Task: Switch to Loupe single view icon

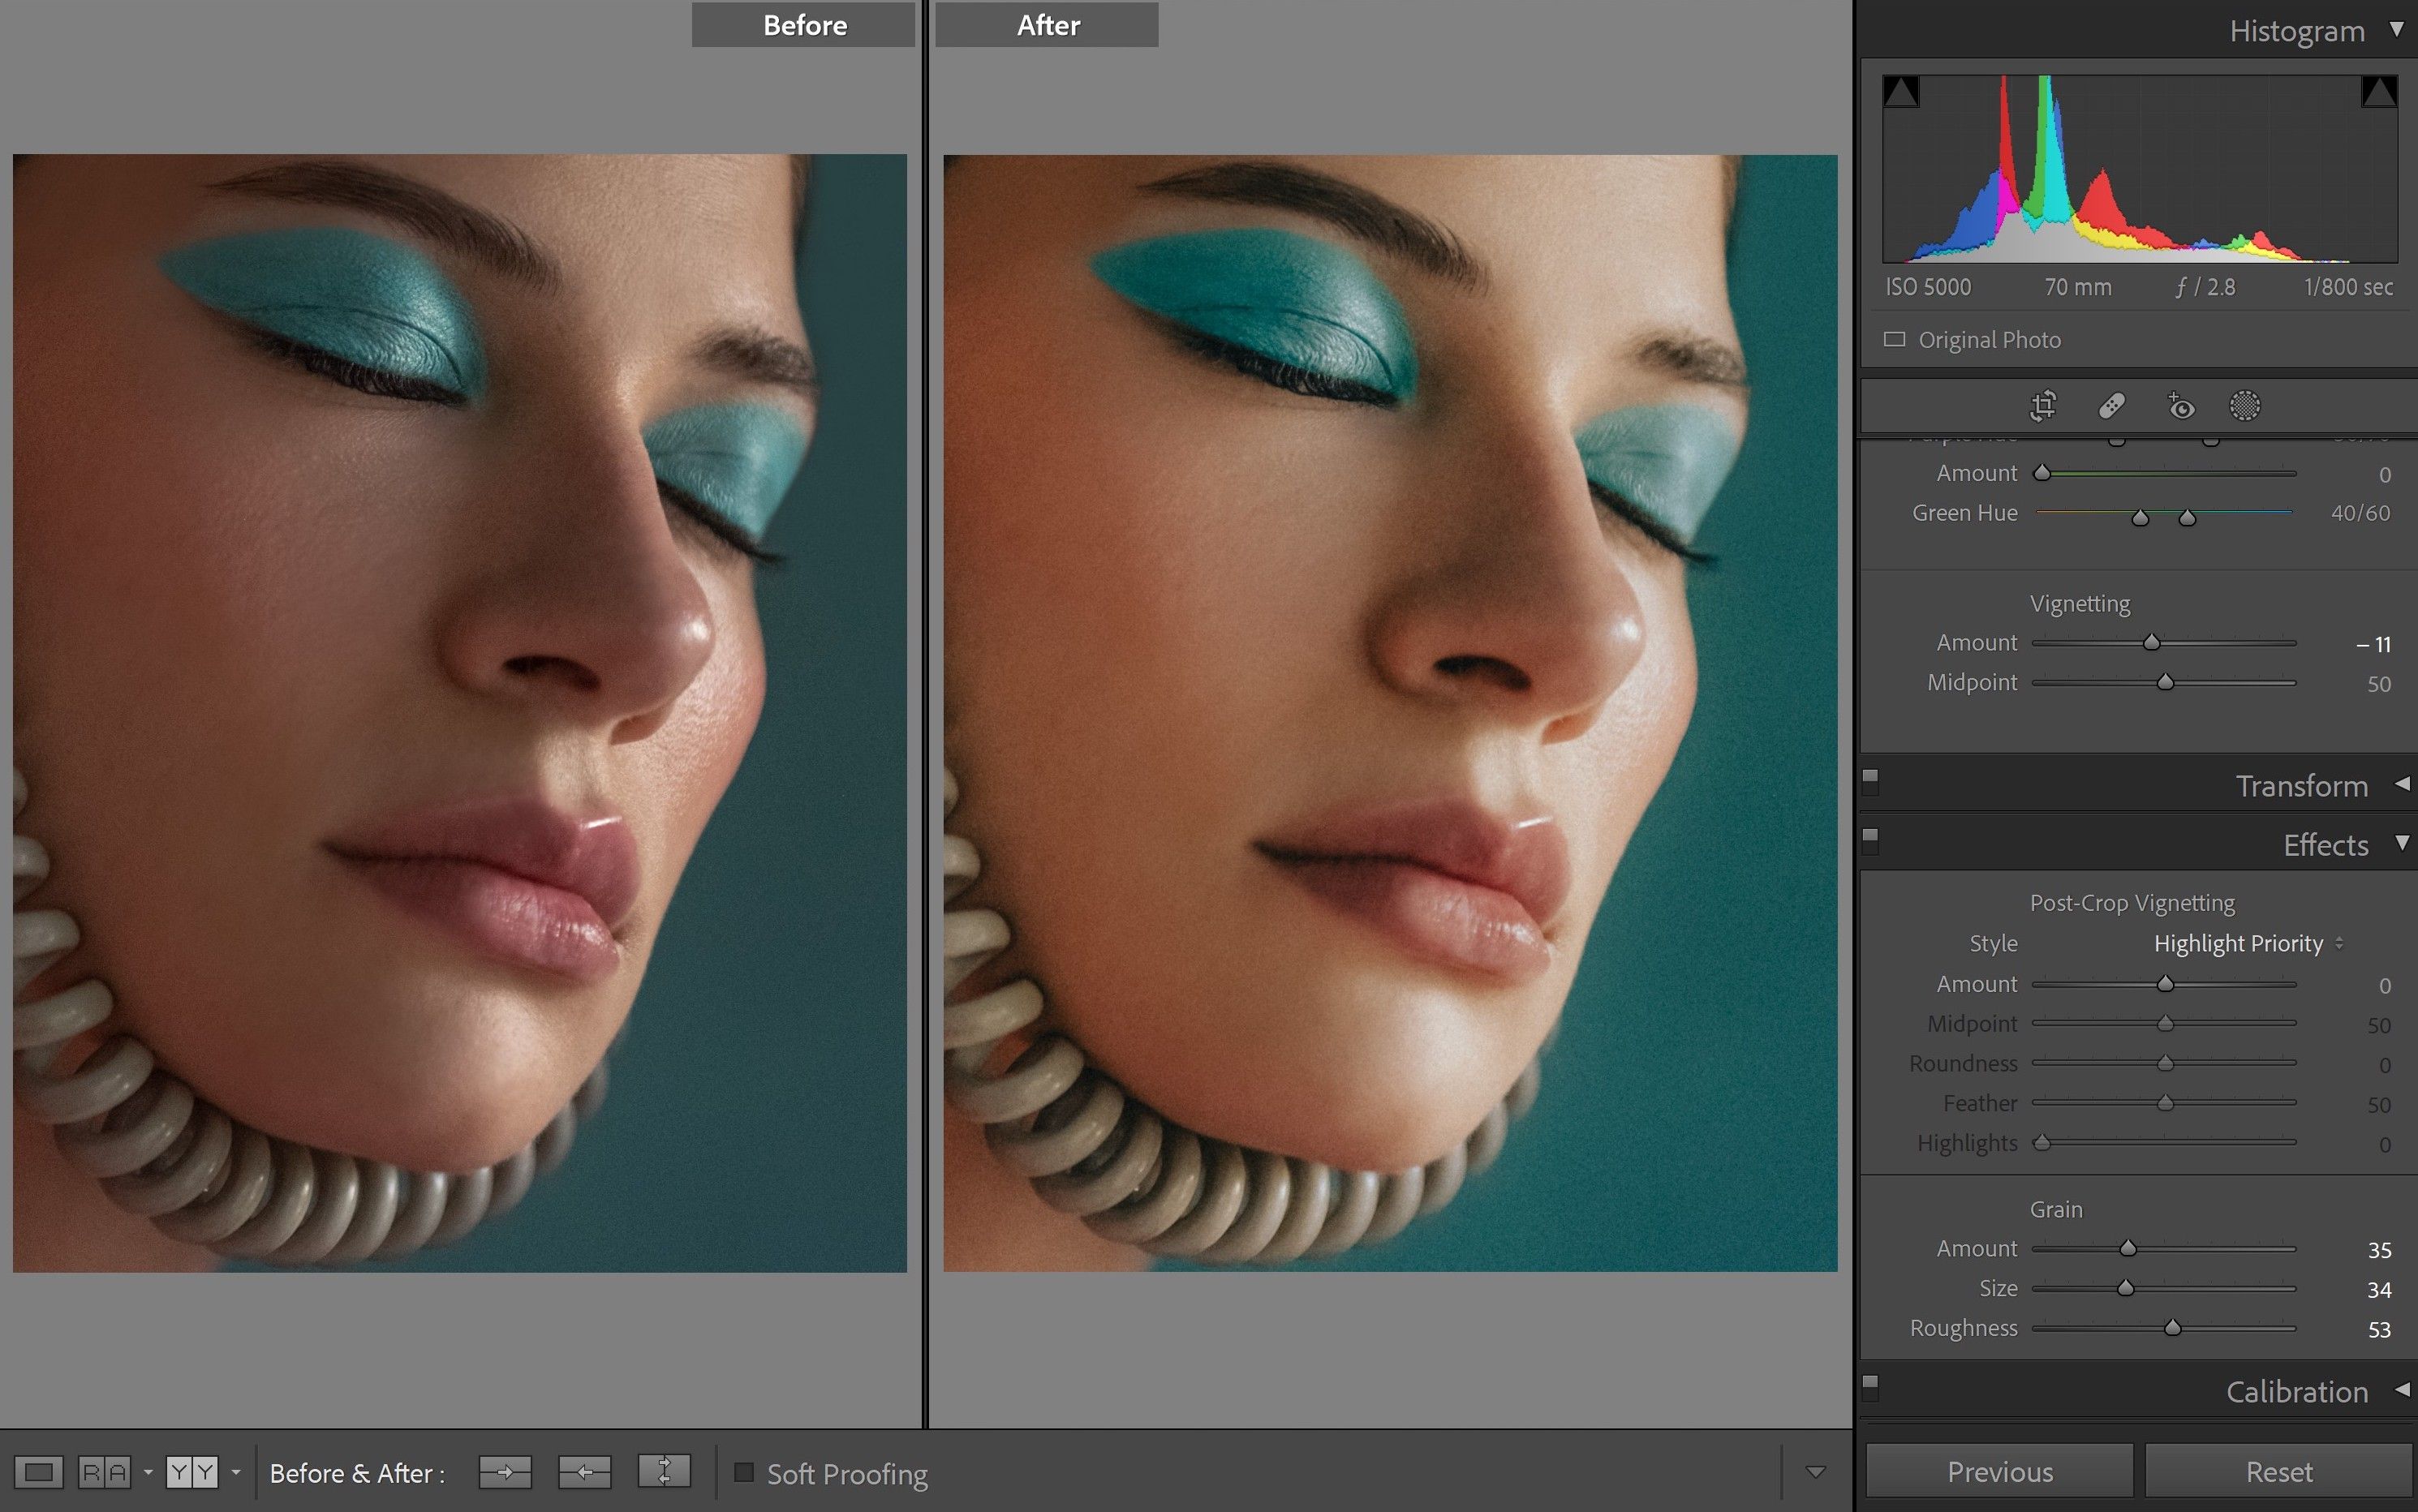Action: click(x=39, y=1472)
